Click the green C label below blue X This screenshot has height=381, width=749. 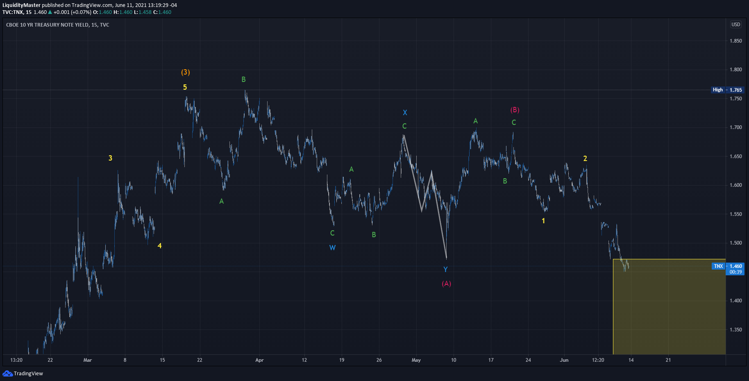point(404,126)
